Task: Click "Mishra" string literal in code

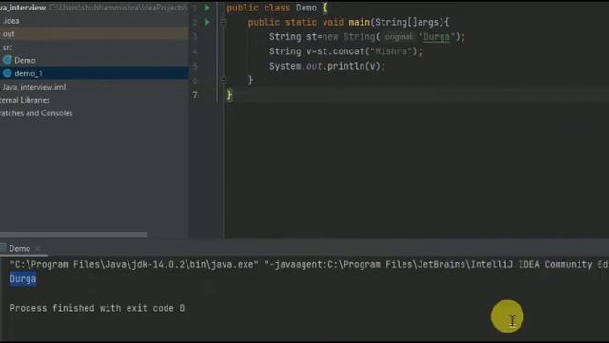Action: (390, 51)
